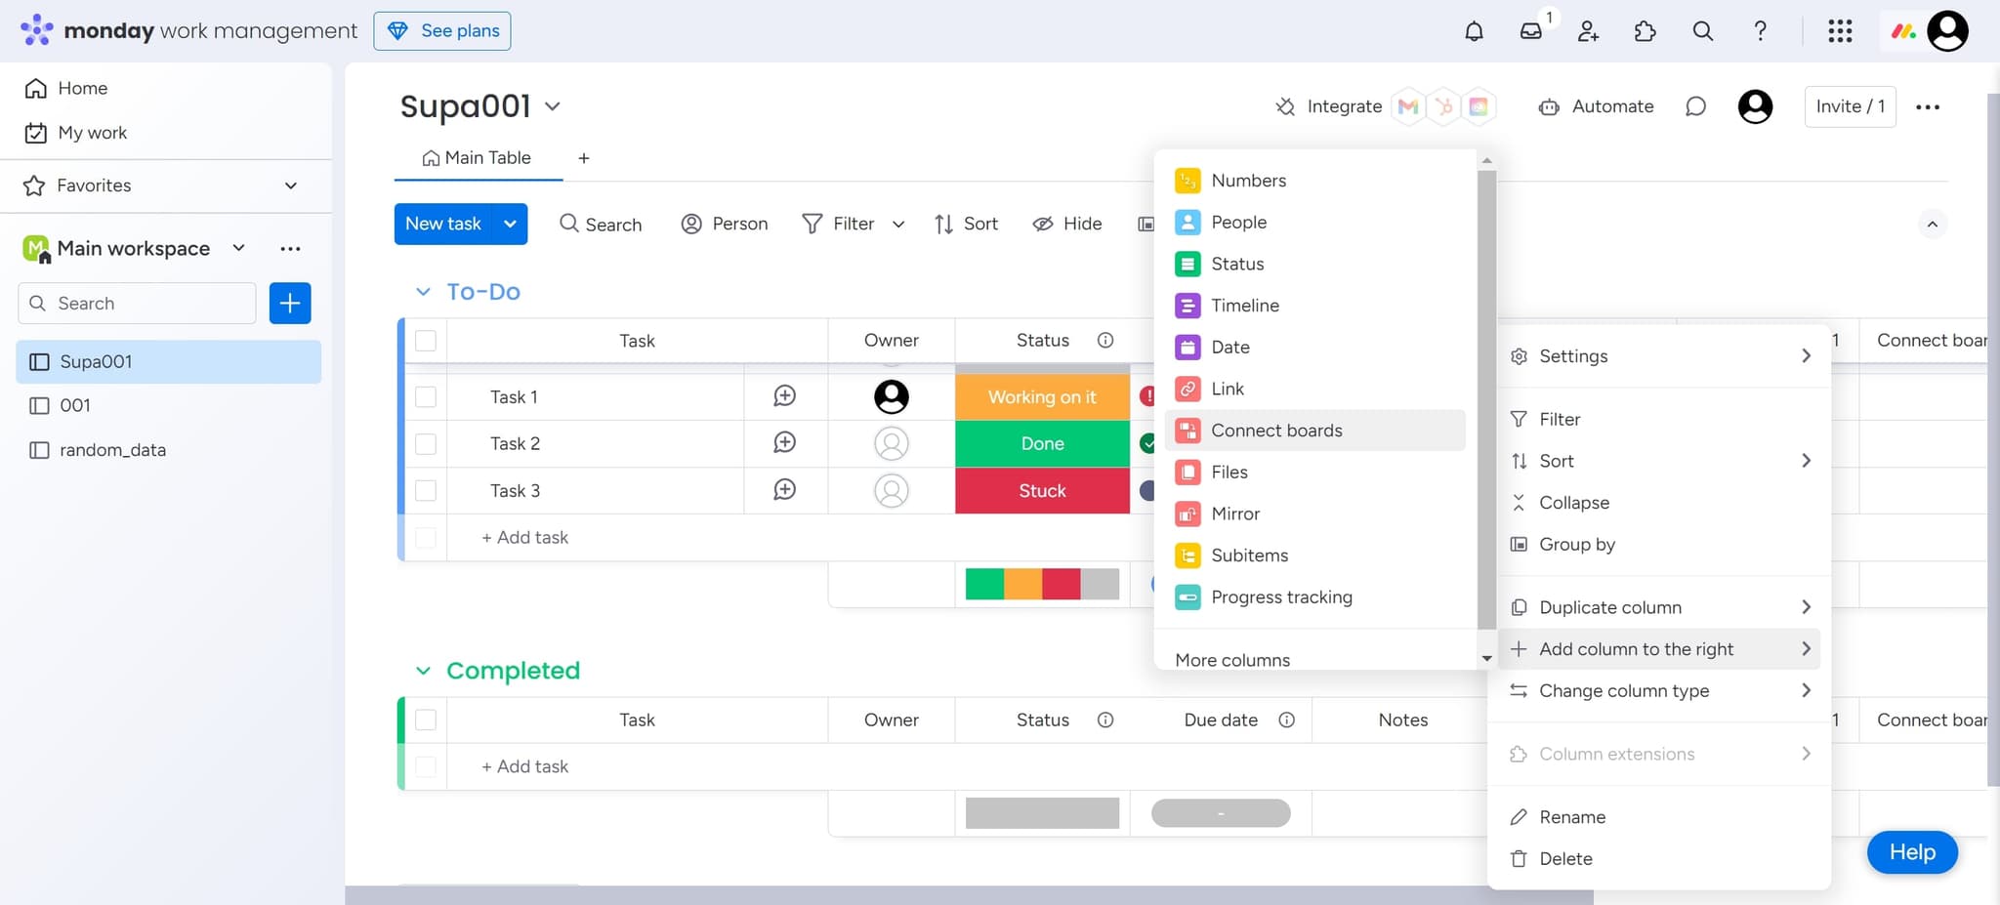The image size is (2000, 905).
Task: Open the inbox
Action: [x=1531, y=30]
